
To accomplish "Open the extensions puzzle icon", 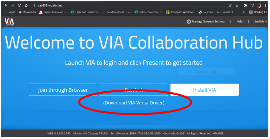I will 245,5.
